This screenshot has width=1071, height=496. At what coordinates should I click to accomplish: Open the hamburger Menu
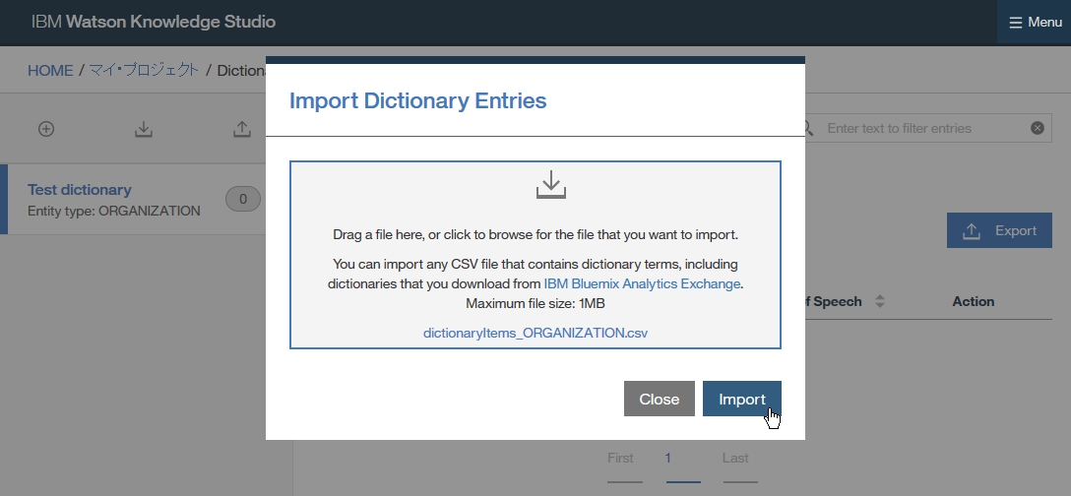pos(1035,22)
